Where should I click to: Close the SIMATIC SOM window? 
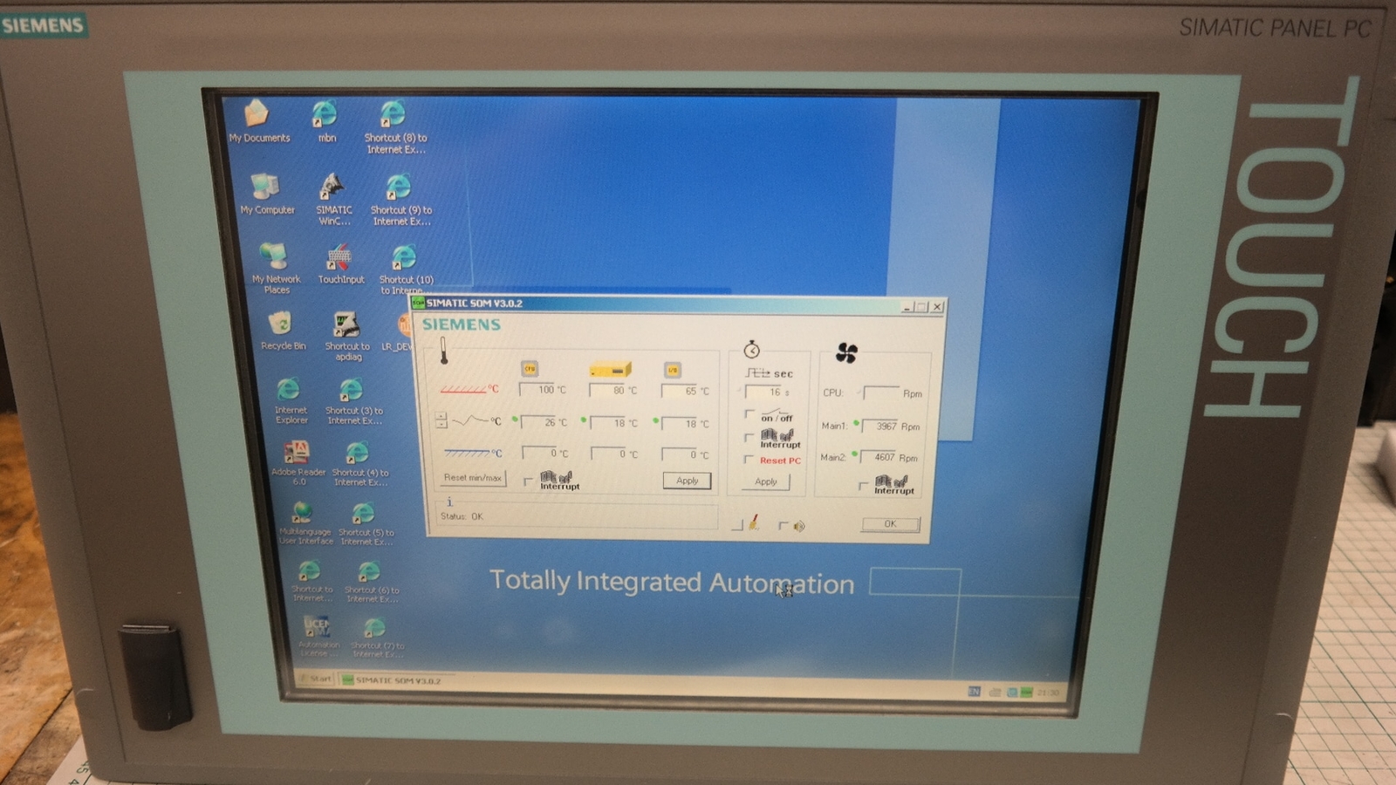coord(937,307)
